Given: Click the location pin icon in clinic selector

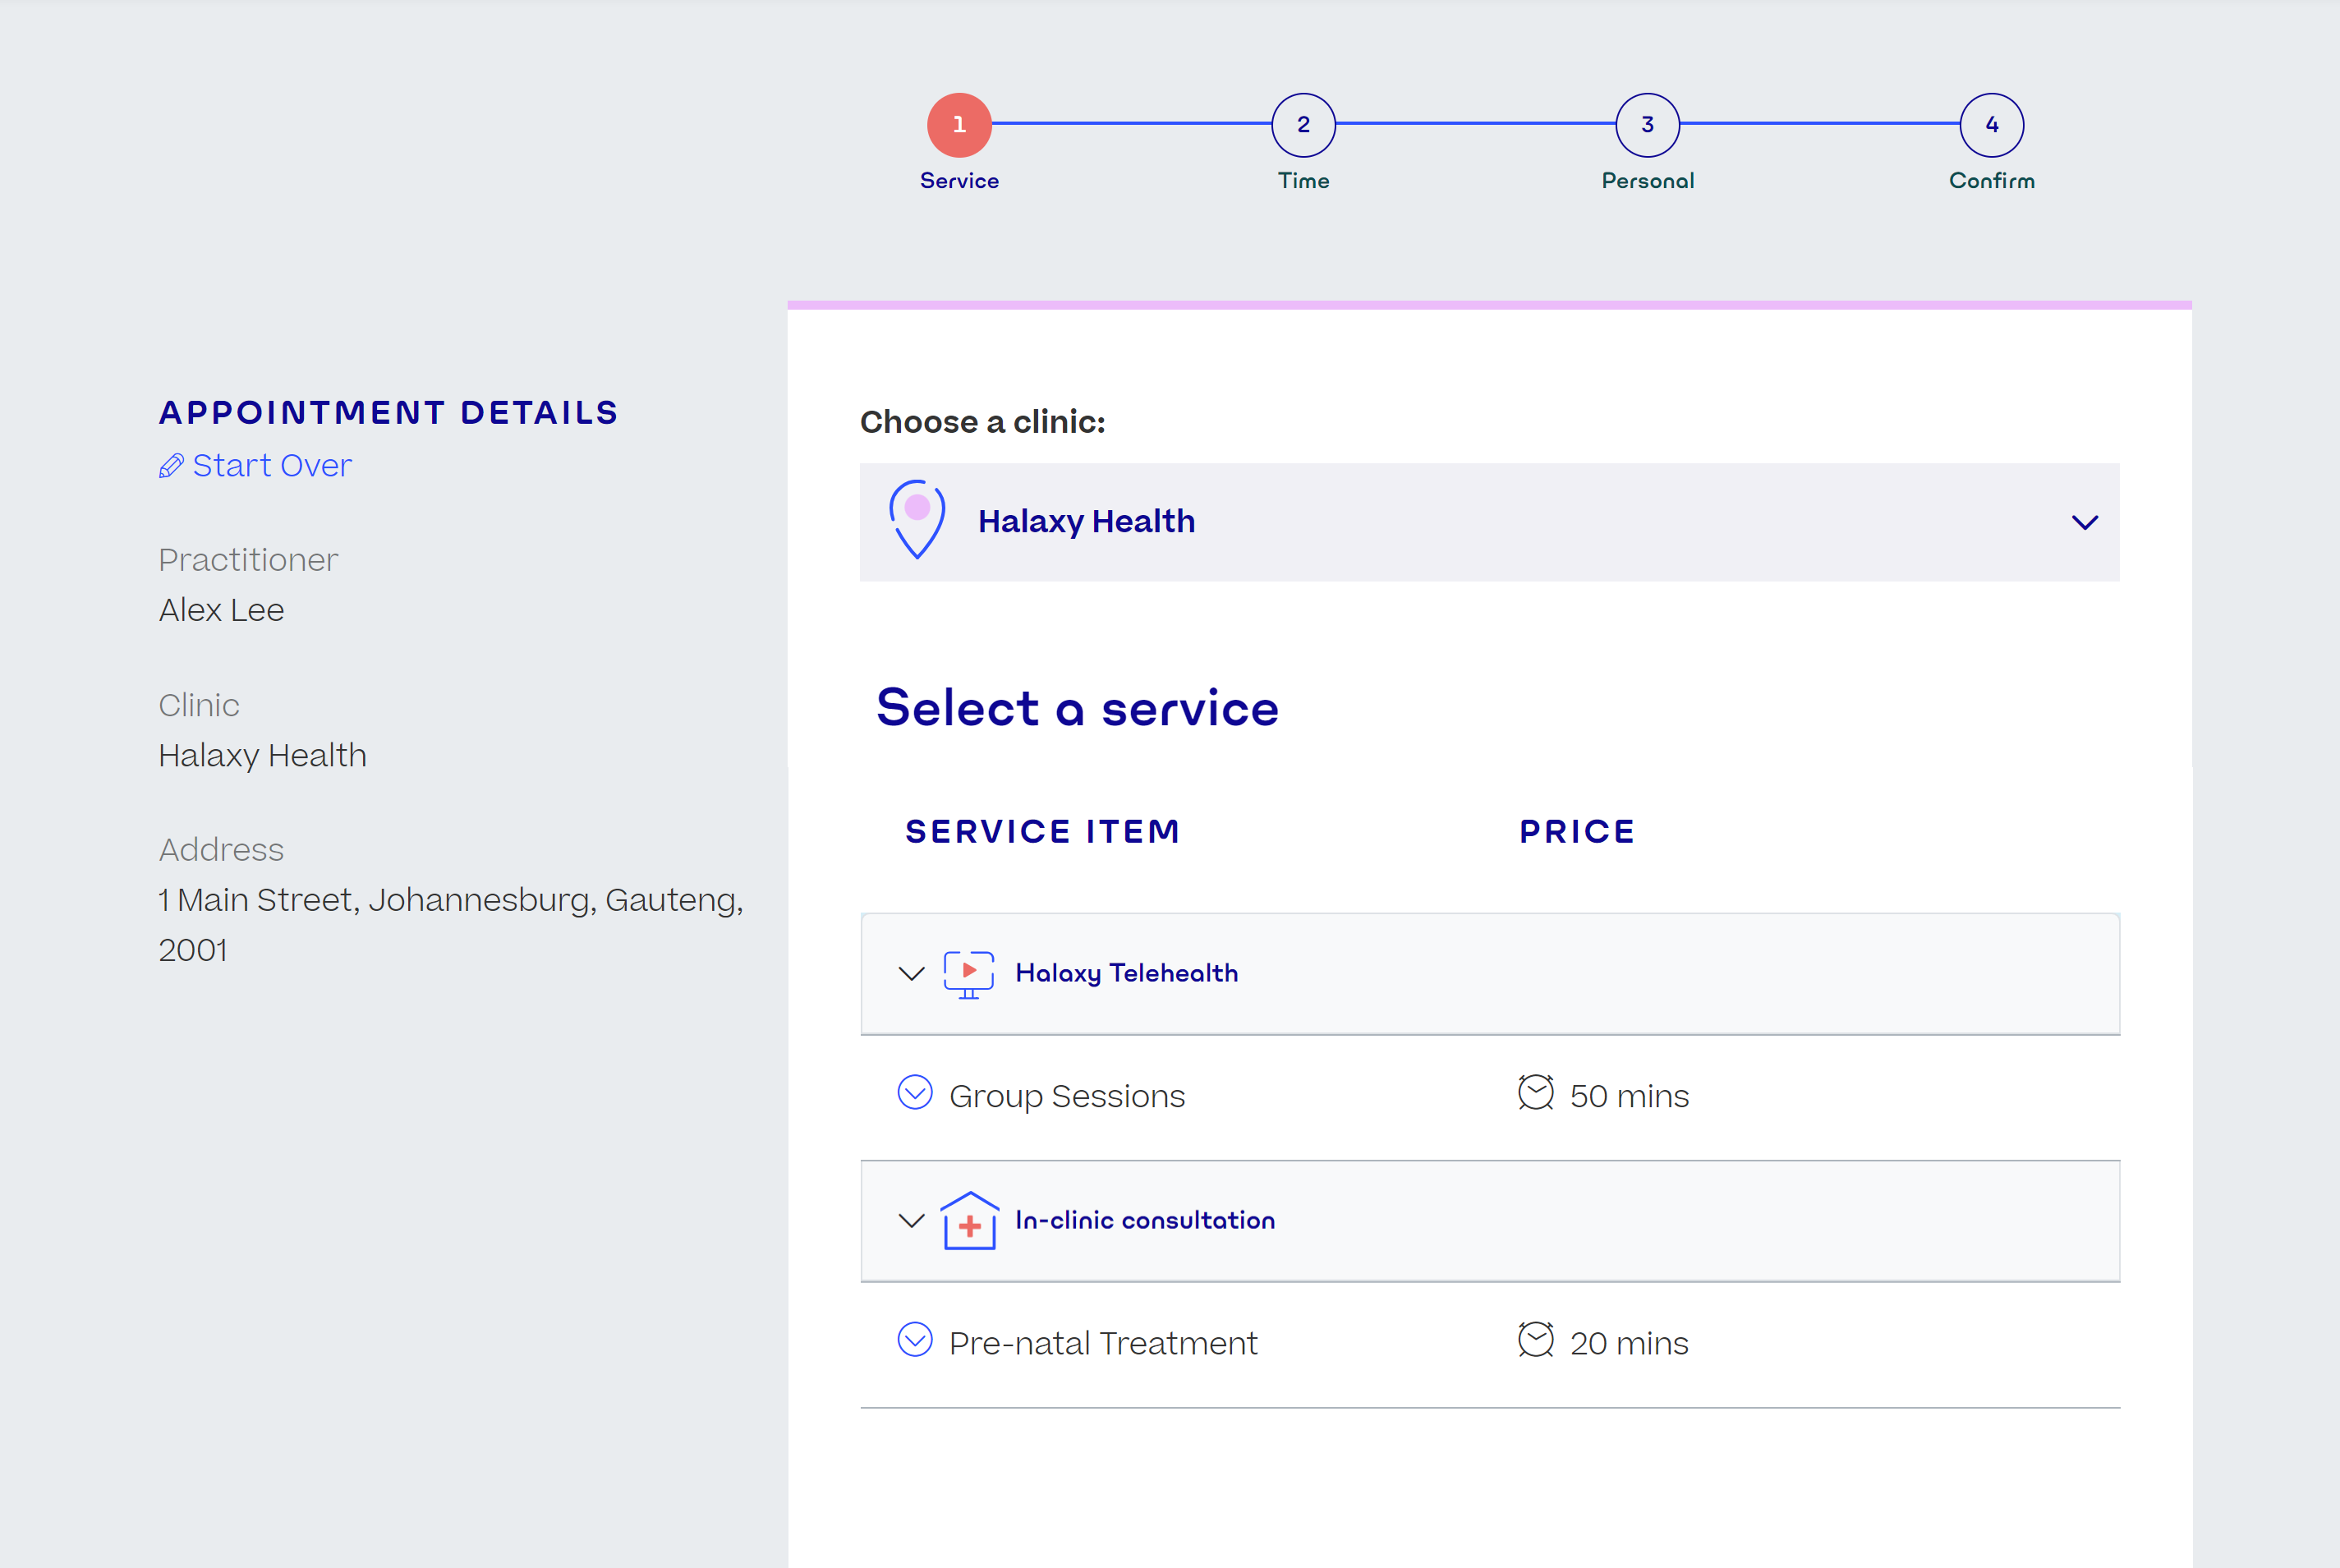Looking at the screenshot, I should tap(917, 519).
